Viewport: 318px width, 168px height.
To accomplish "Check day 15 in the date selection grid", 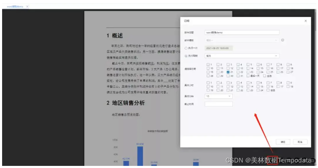I will coord(258,68).
